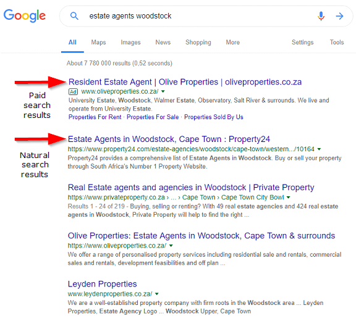The height and width of the screenshot is (321, 356).
Task: Open search Settings
Action: (x=302, y=43)
